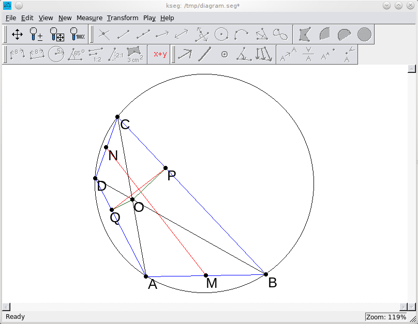The width and height of the screenshot is (418, 324).
Task: Measure area 3 cm² tool
Action: click(x=136, y=54)
